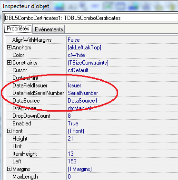Click the Issuer field value

click(x=74, y=85)
